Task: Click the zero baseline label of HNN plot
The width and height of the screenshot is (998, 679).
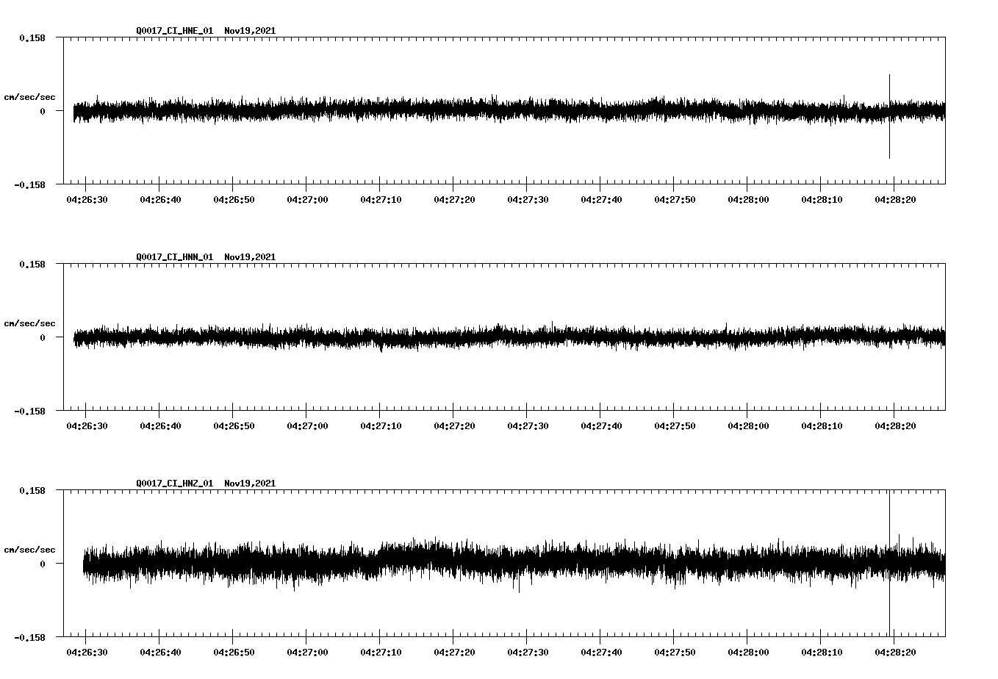Action: coord(43,337)
